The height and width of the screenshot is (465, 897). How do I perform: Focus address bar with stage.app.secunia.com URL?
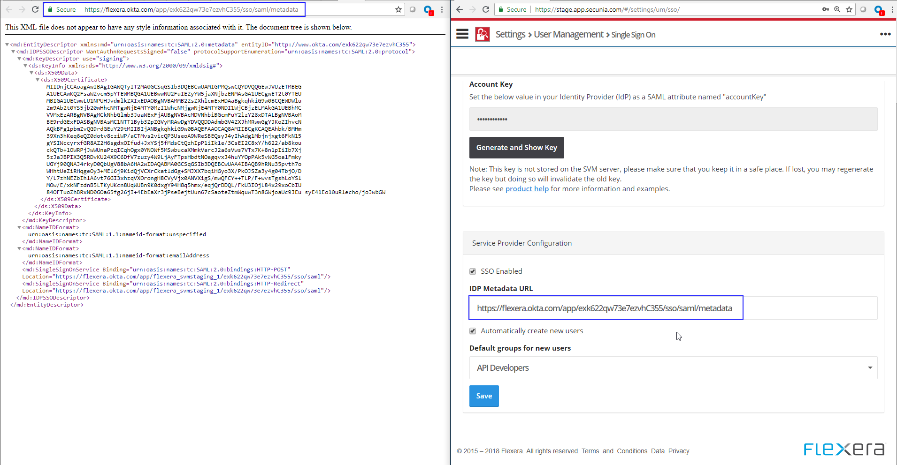point(676,9)
